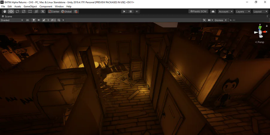This screenshot has height=135, width=270.
Task: Open Layout dropdown
Action: (x=260, y=11)
